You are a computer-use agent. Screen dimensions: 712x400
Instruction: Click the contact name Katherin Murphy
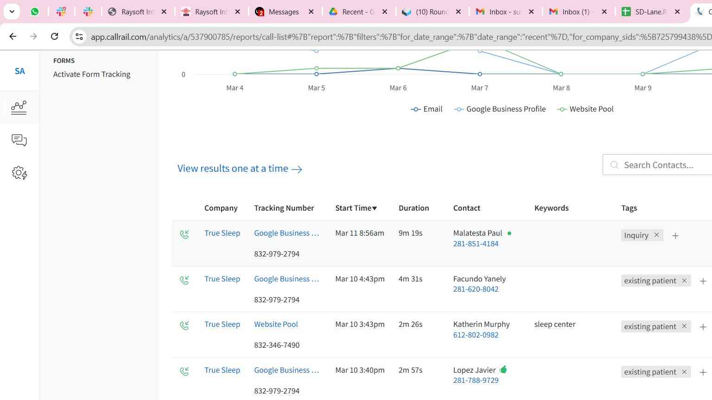tap(481, 324)
